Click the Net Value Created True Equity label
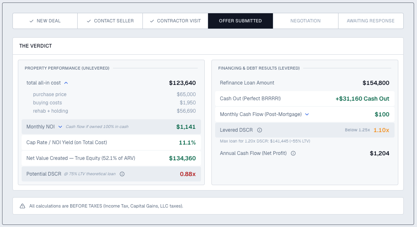 (81, 158)
